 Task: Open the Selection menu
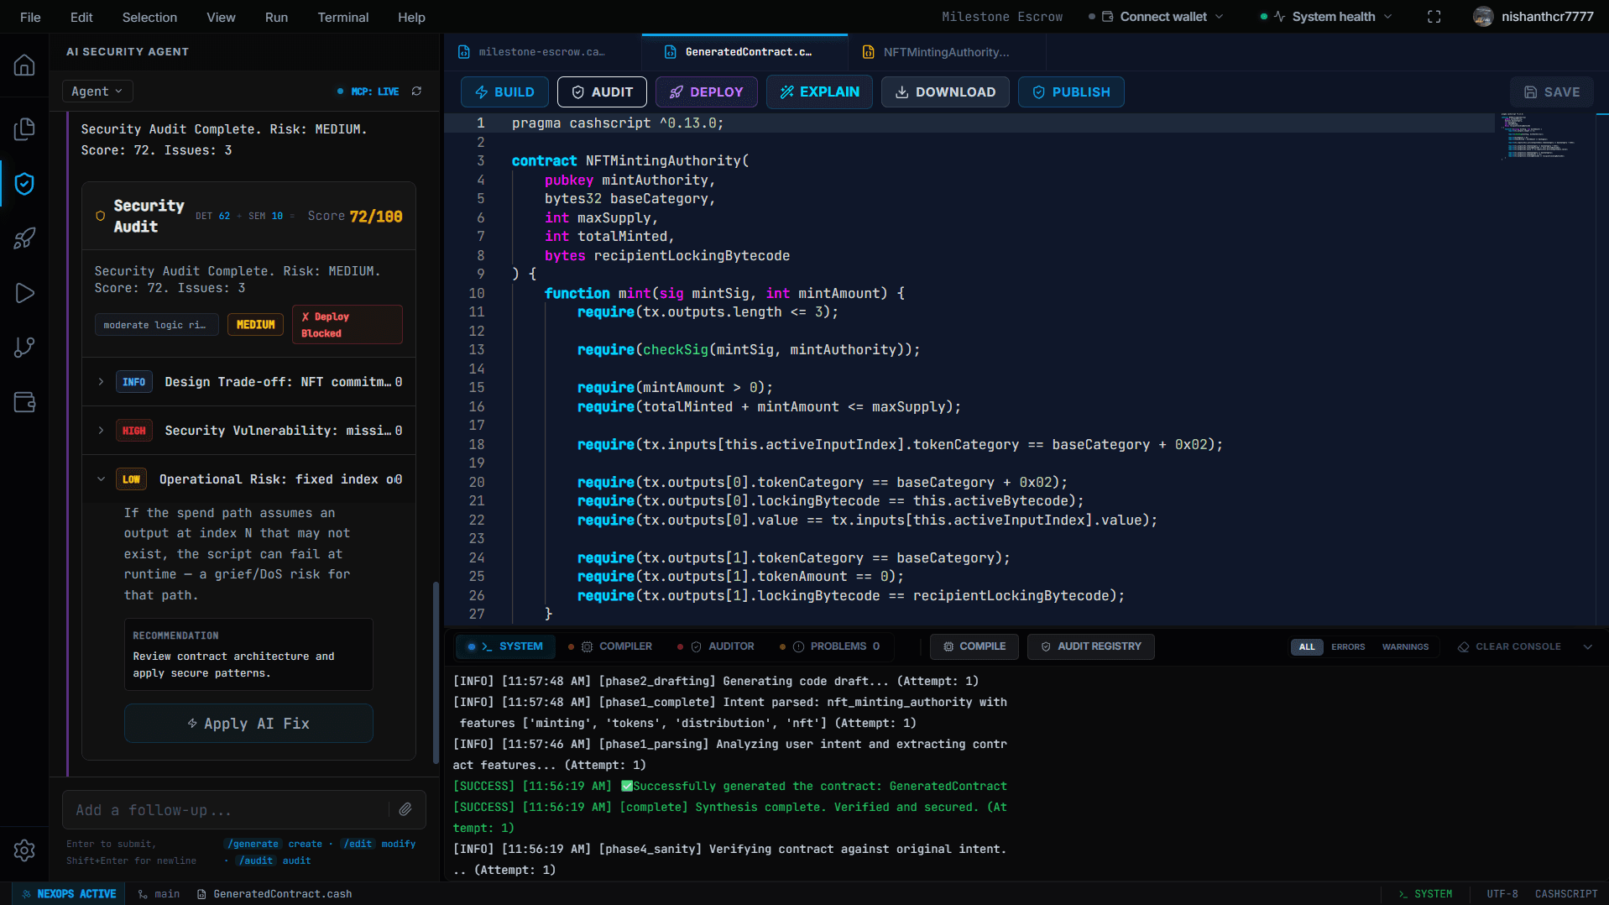(x=149, y=17)
